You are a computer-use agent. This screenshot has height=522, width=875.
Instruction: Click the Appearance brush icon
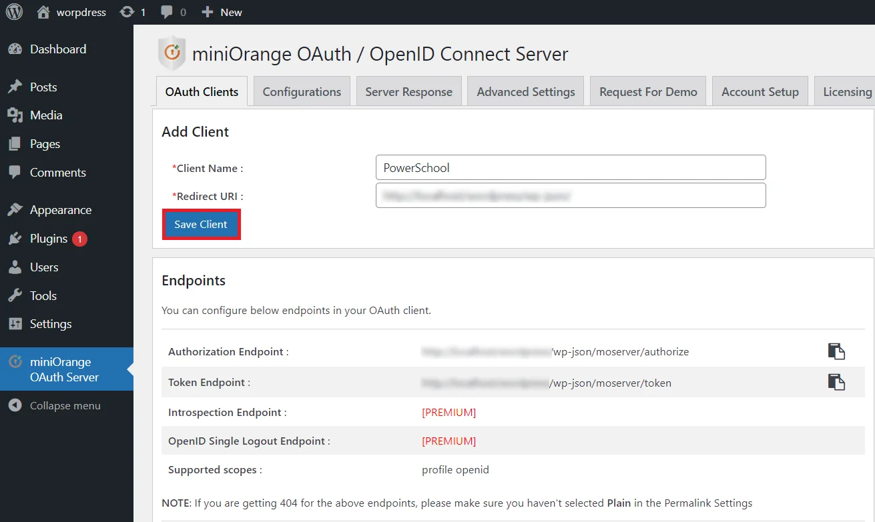pos(15,210)
